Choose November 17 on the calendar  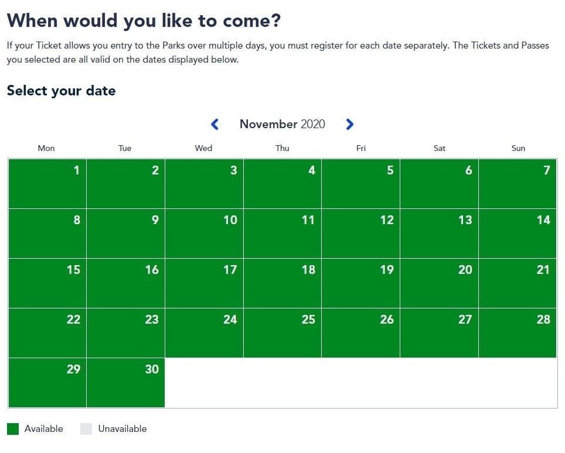point(204,283)
